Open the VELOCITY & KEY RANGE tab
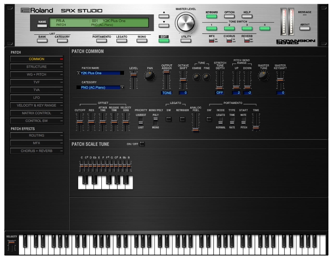331x259 pixels. (x=37, y=105)
